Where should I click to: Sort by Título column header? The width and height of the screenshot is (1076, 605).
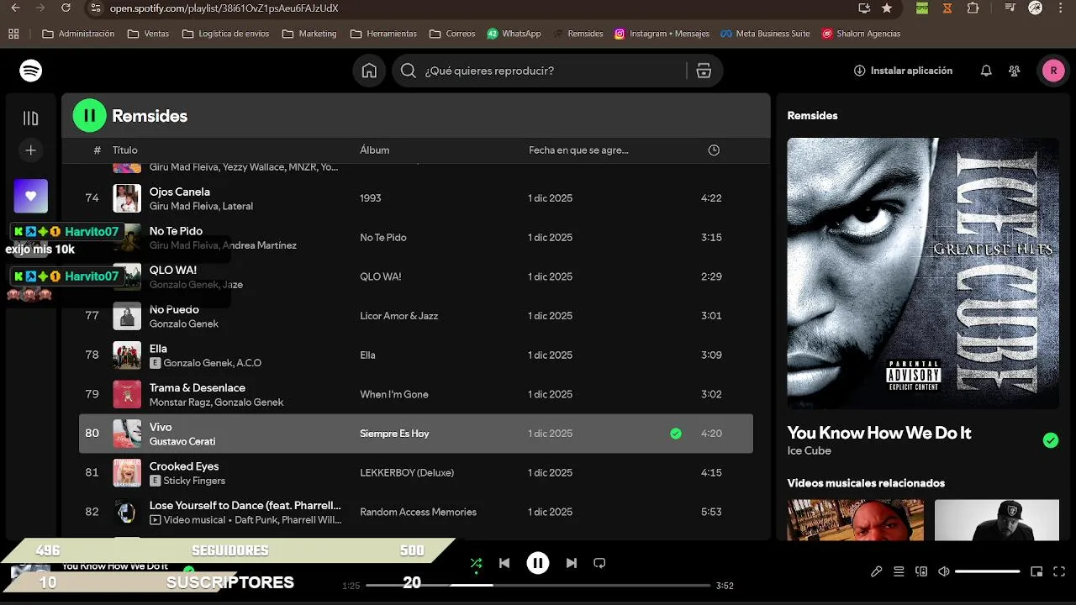[125, 150]
